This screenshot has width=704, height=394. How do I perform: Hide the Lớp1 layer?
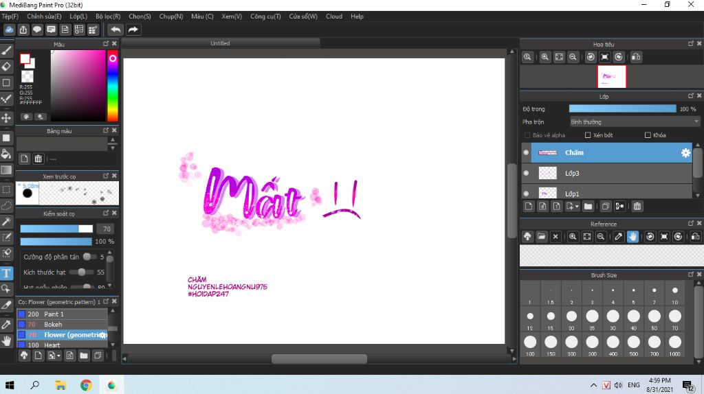click(526, 194)
